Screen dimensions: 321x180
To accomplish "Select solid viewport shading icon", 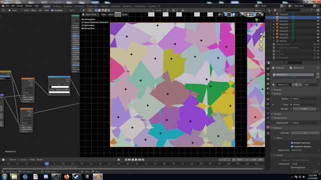I will click(248, 14).
